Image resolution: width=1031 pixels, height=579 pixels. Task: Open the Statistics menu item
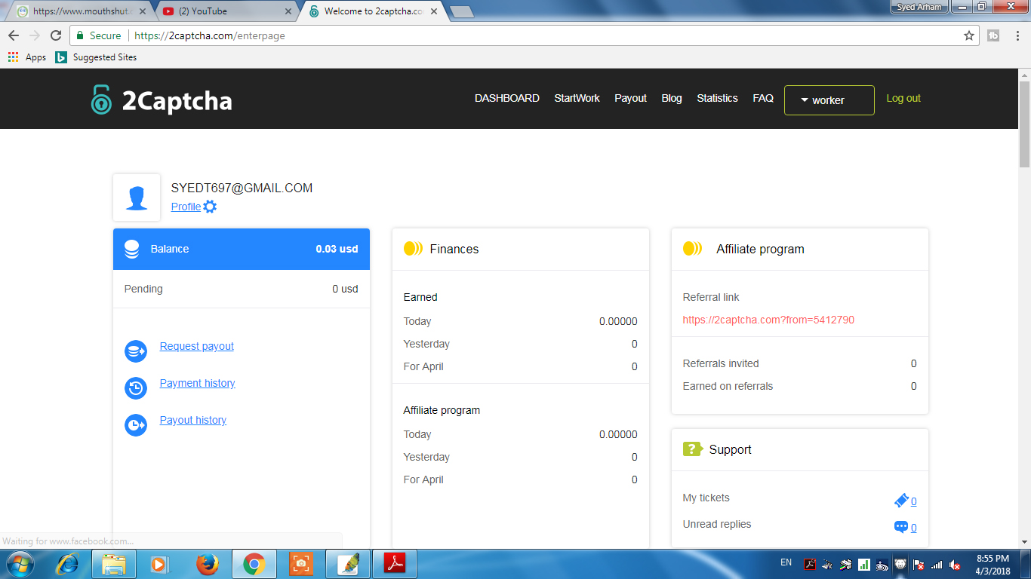click(x=717, y=98)
